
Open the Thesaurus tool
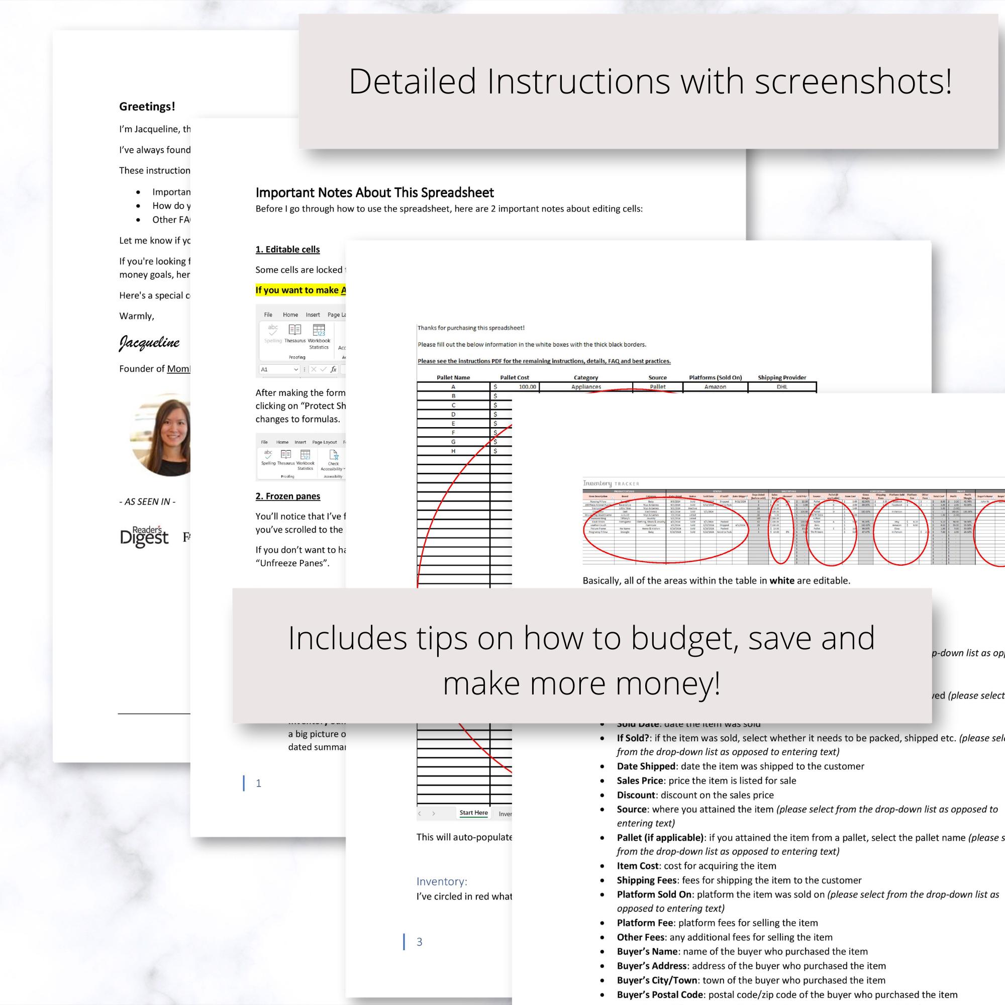tap(295, 331)
